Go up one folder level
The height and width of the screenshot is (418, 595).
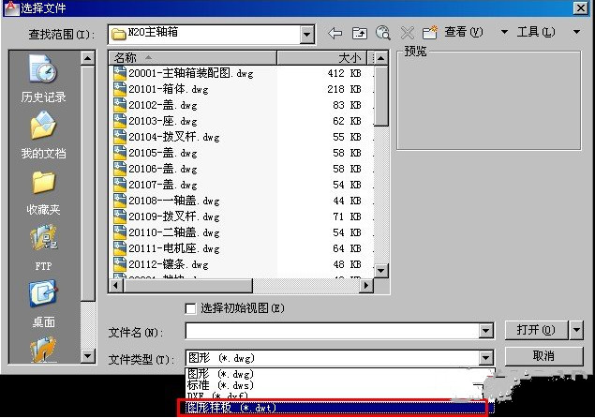tap(359, 33)
